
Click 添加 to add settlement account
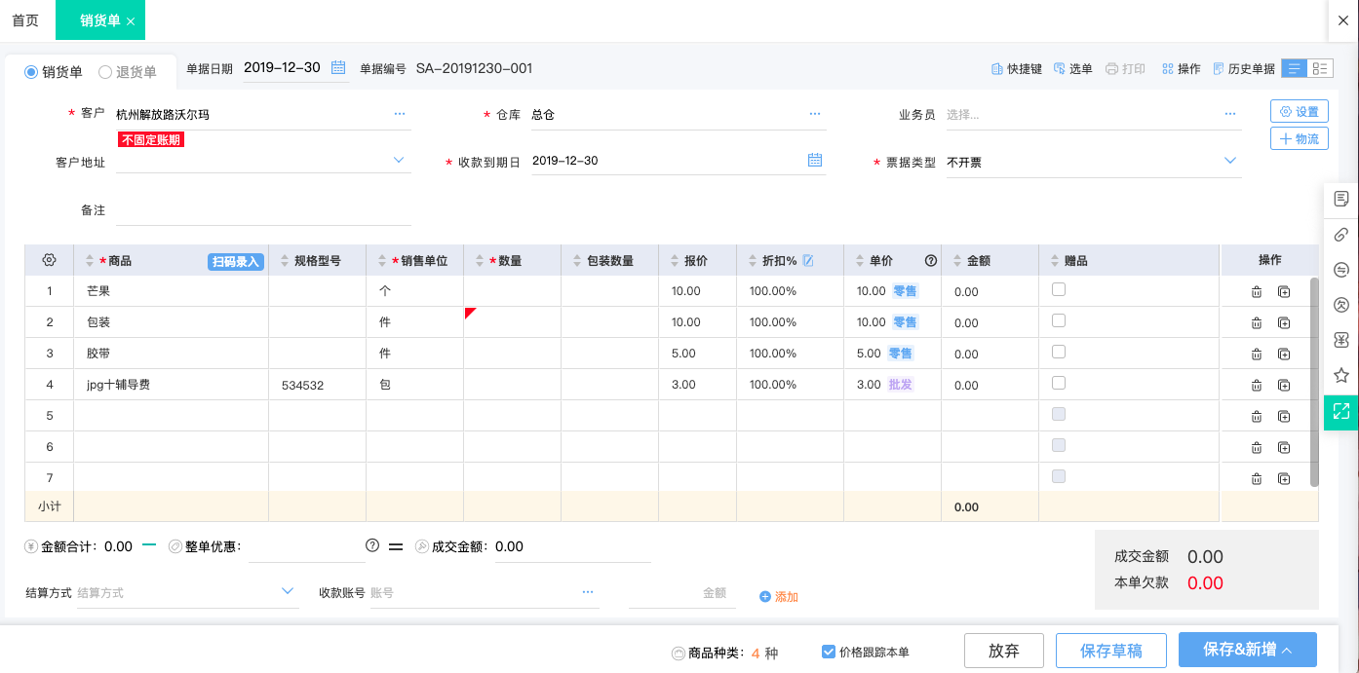[778, 595]
